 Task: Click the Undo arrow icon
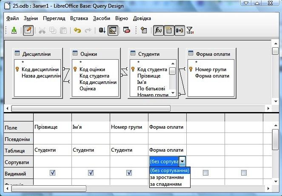coord(77,30)
